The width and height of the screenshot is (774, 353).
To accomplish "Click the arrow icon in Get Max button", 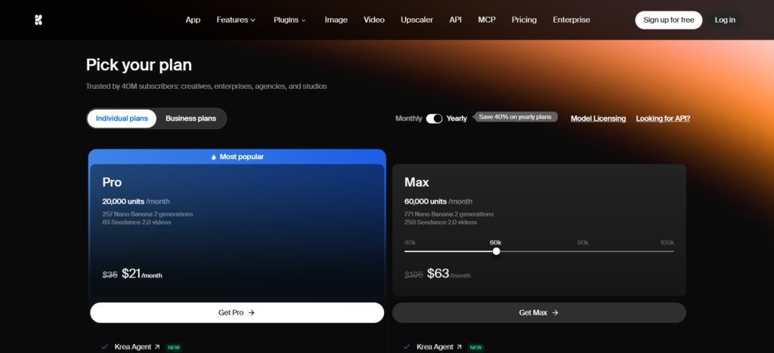I will pos(555,312).
